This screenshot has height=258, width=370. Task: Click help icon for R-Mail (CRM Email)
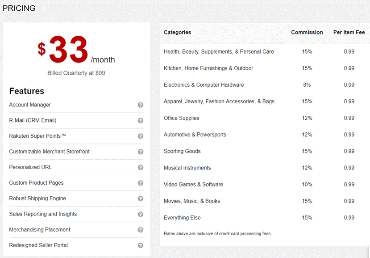tap(140, 121)
